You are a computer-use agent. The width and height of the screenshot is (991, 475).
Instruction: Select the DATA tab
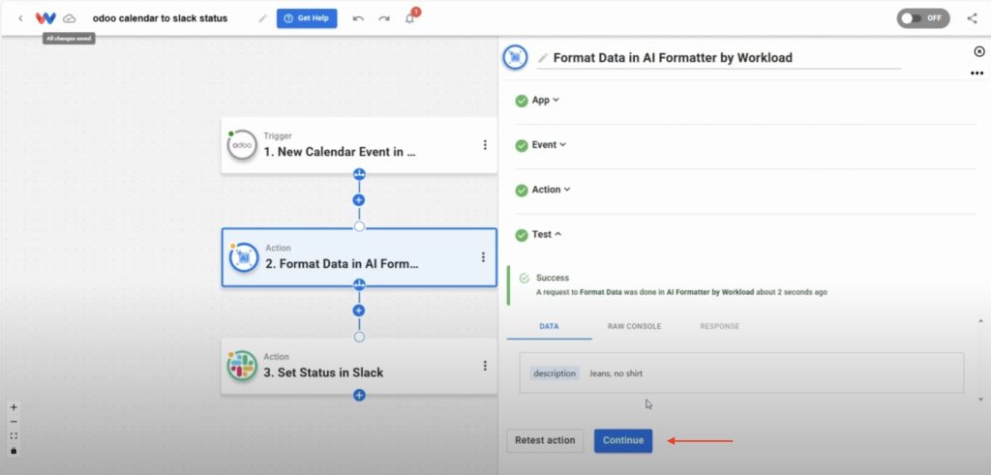pyautogui.click(x=550, y=327)
